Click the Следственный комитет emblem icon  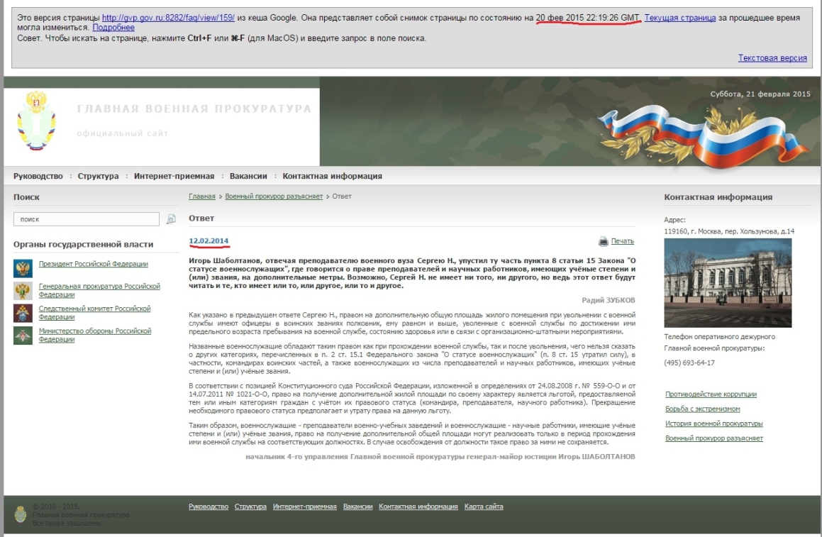(x=23, y=313)
